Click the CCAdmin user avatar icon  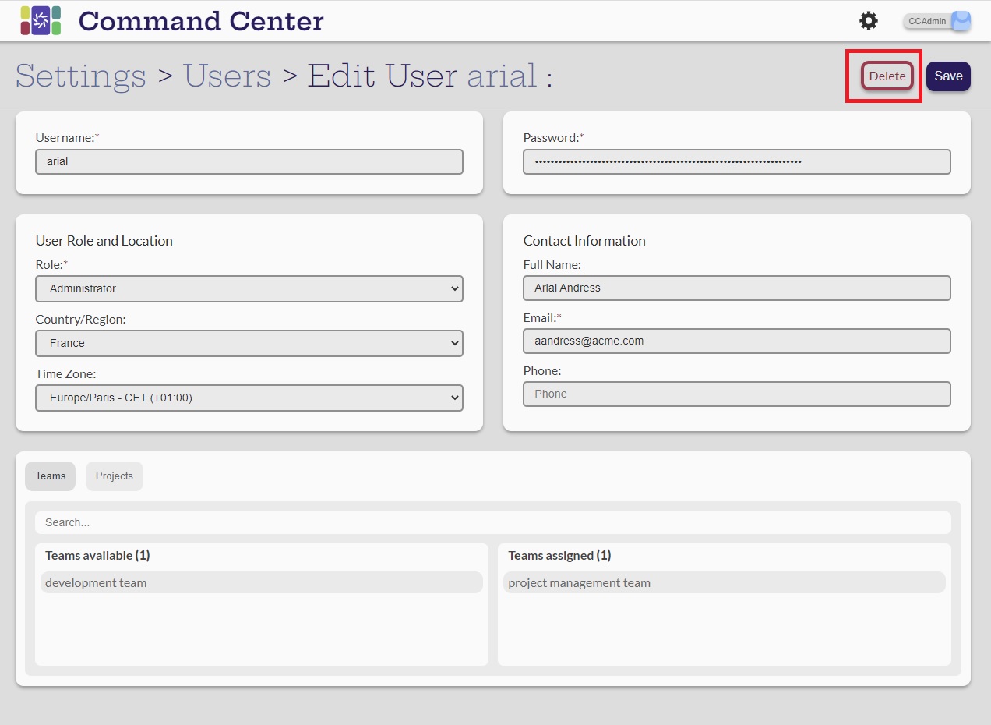pyautogui.click(x=961, y=21)
